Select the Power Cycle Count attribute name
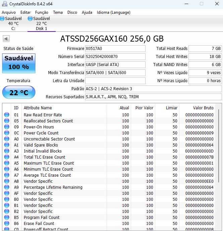223x231 pixels. (x=41, y=133)
